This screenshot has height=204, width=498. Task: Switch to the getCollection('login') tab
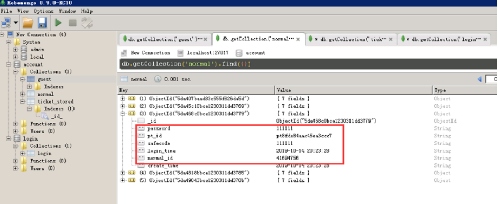coord(444,39)
